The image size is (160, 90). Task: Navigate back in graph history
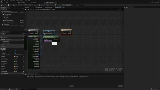click(x=28, y=9)
